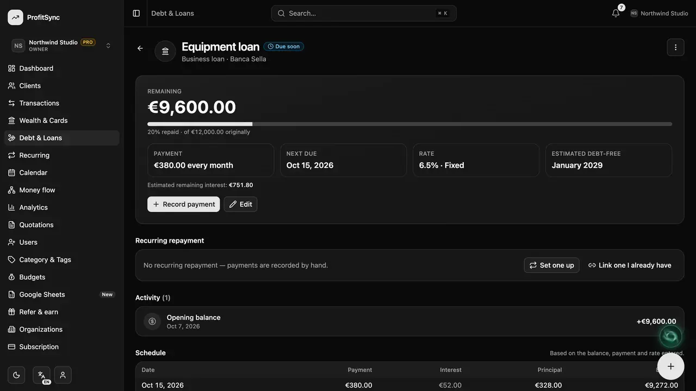Open the Subscription page

62,346
